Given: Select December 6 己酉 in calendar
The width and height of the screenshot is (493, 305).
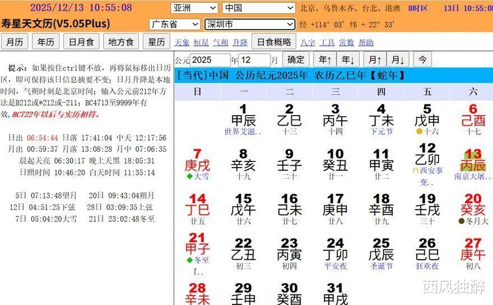Looking at the screenshot, I should tap(473, 119).
